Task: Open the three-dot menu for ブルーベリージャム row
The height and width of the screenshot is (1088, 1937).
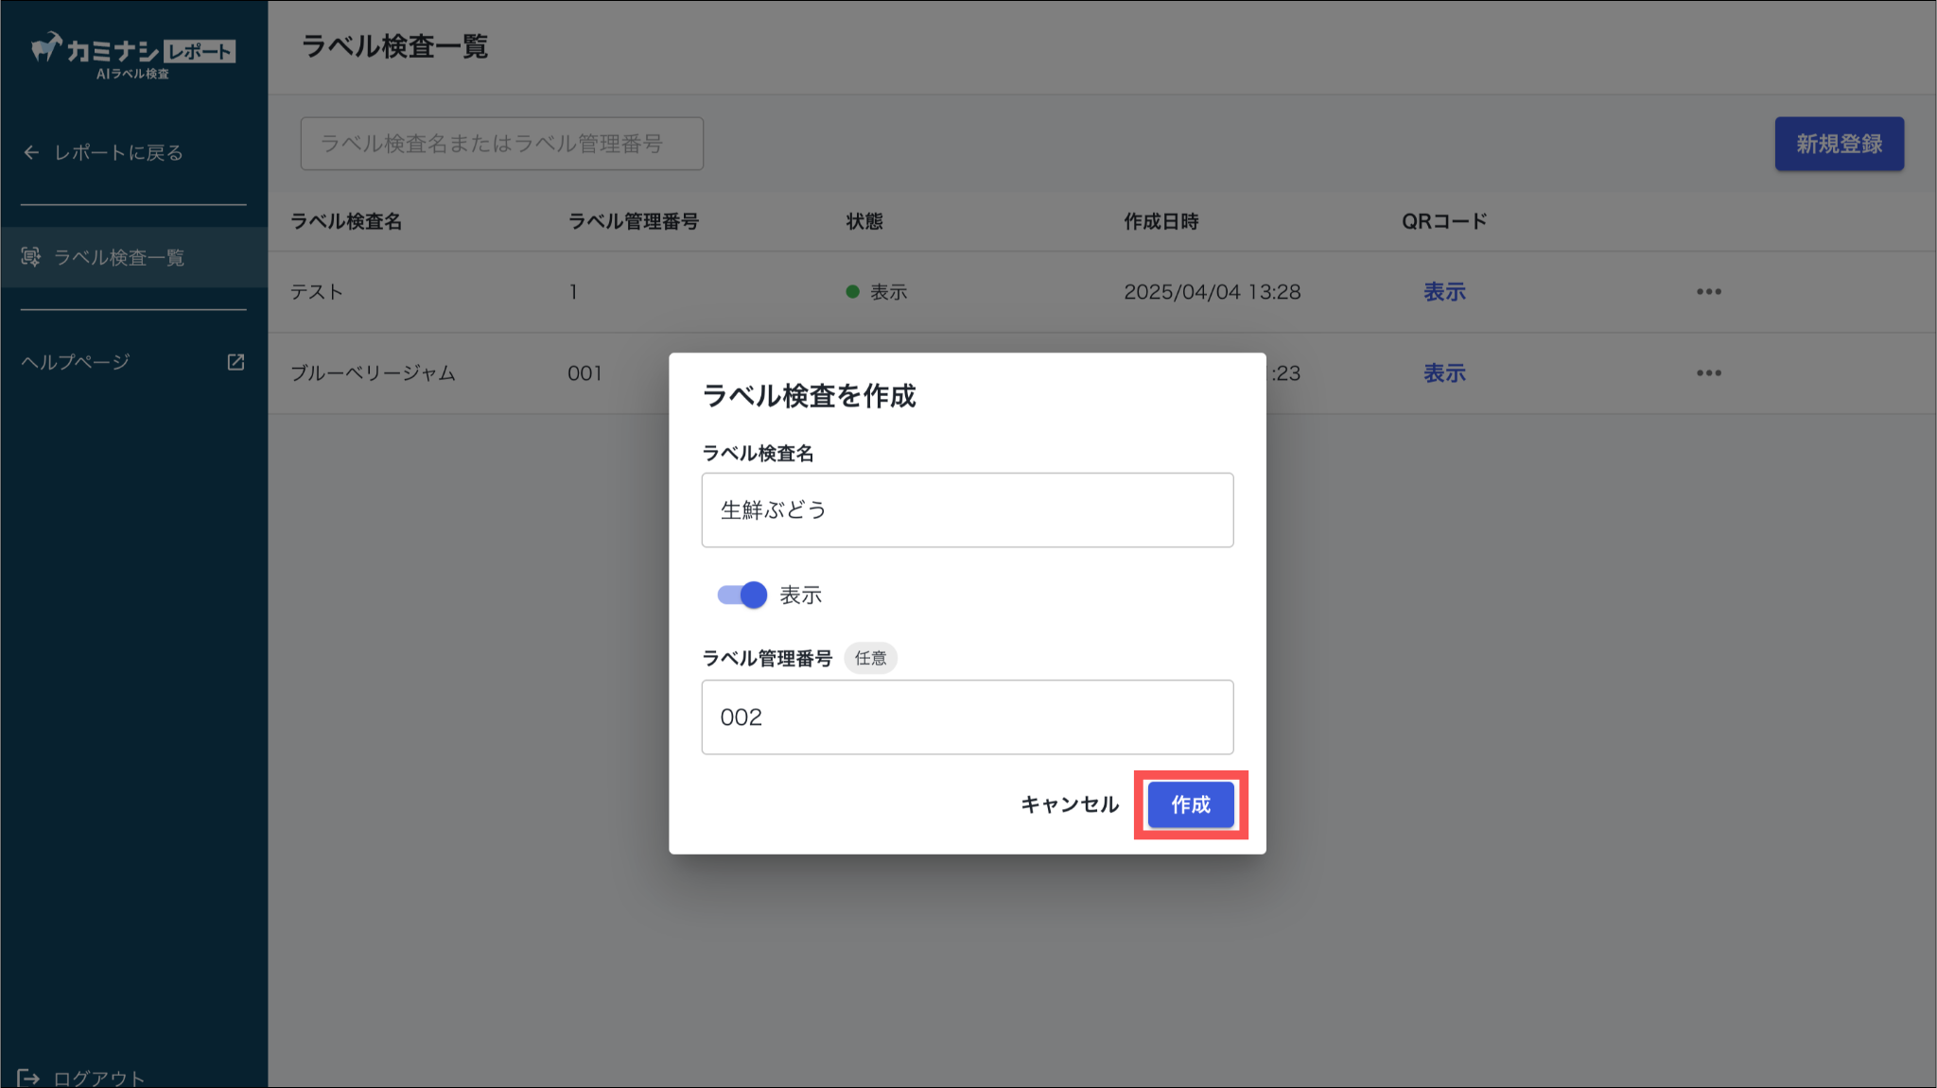Action: pyautogui.click(x=1708, y=373)
